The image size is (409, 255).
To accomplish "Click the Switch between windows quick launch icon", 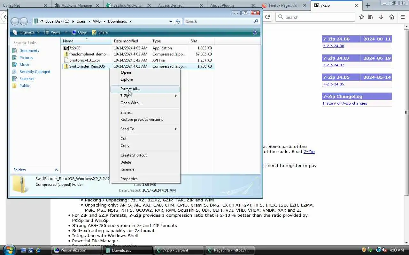I will (31, 251).
